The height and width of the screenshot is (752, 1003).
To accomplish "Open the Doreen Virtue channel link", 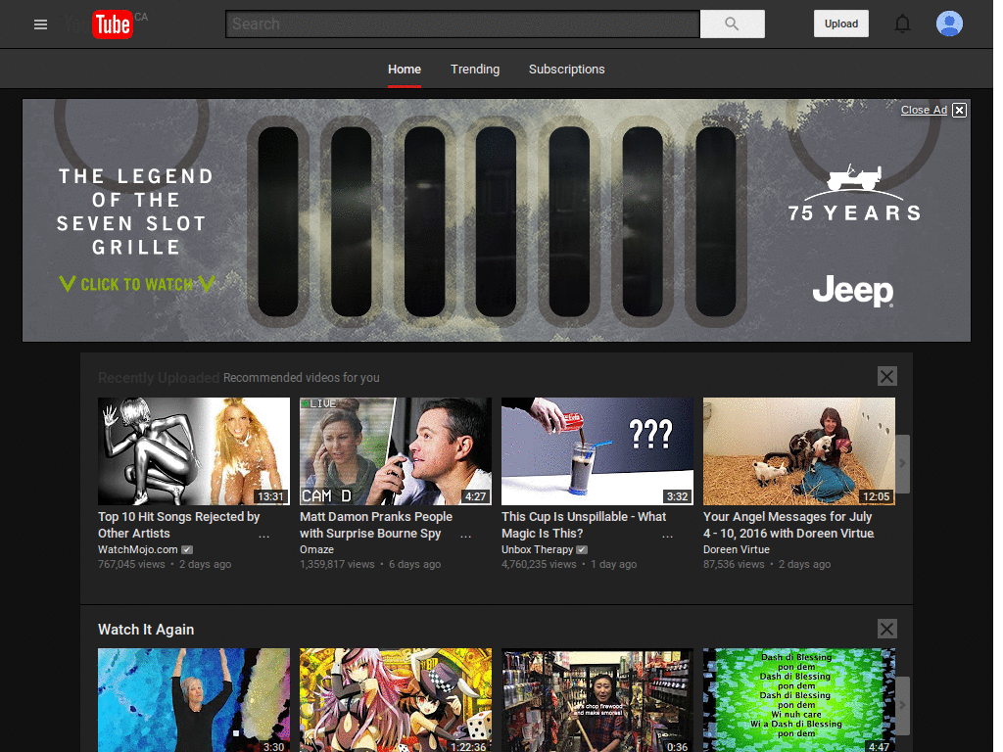I will point(737,549).
